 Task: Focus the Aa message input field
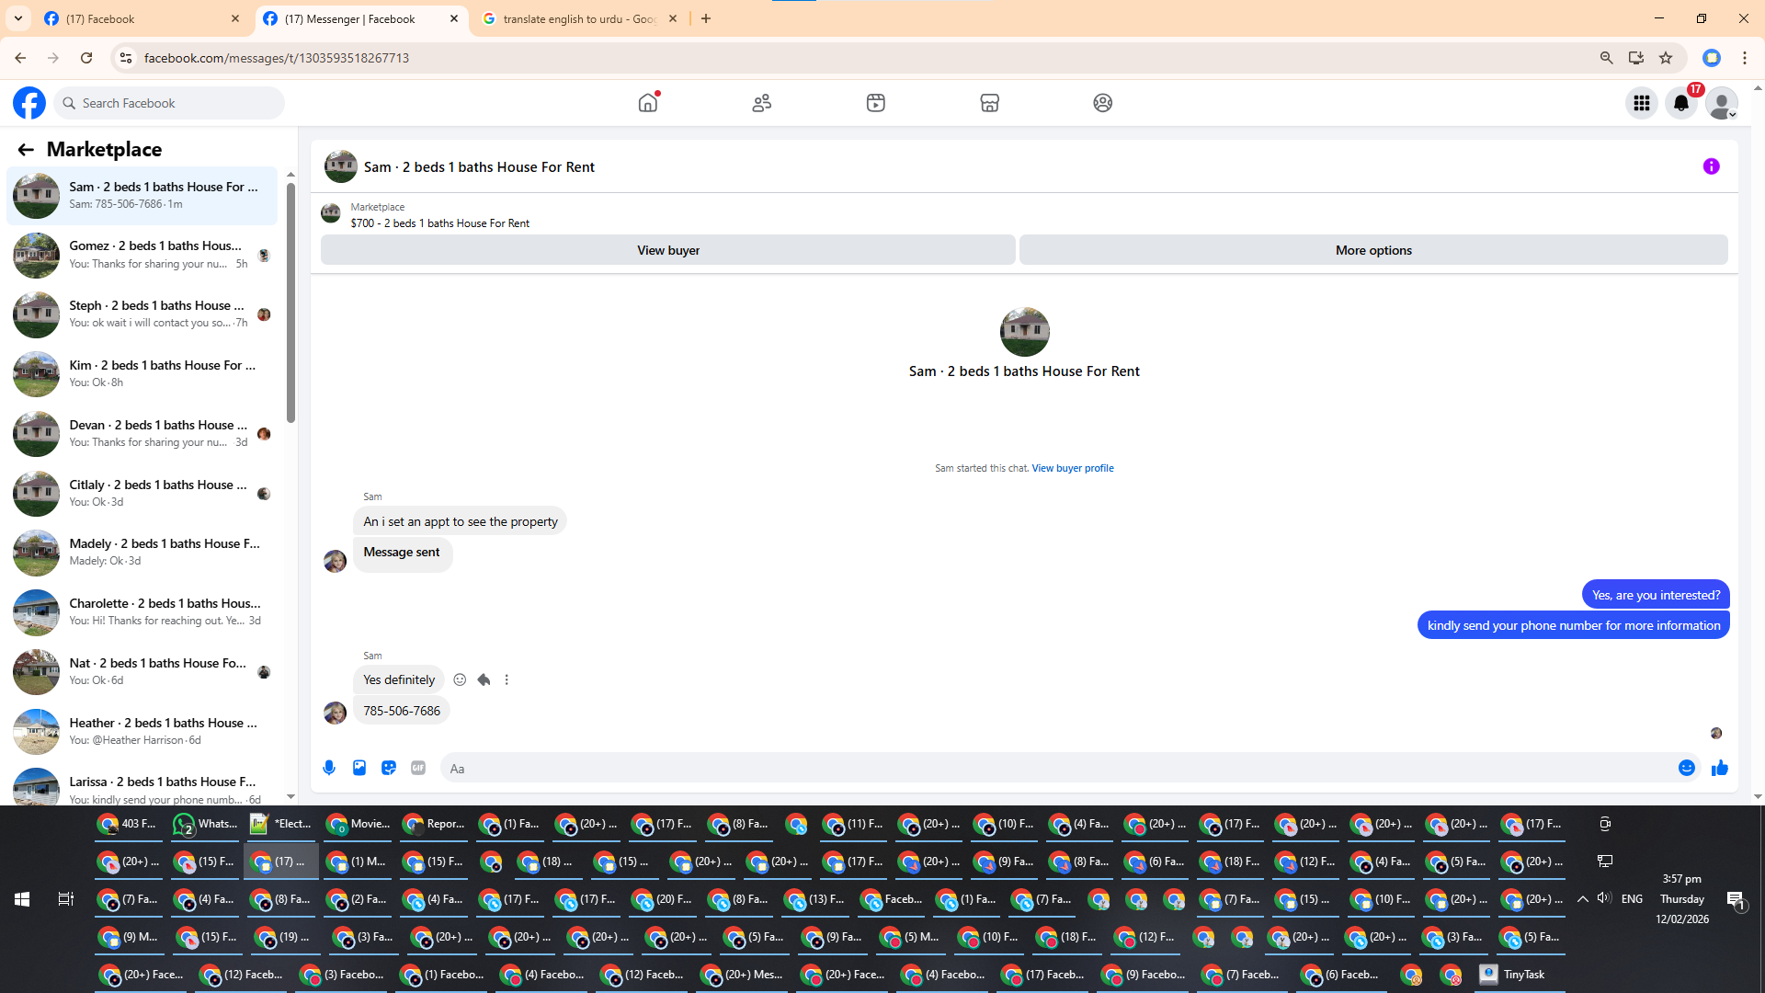[1057, 769]
